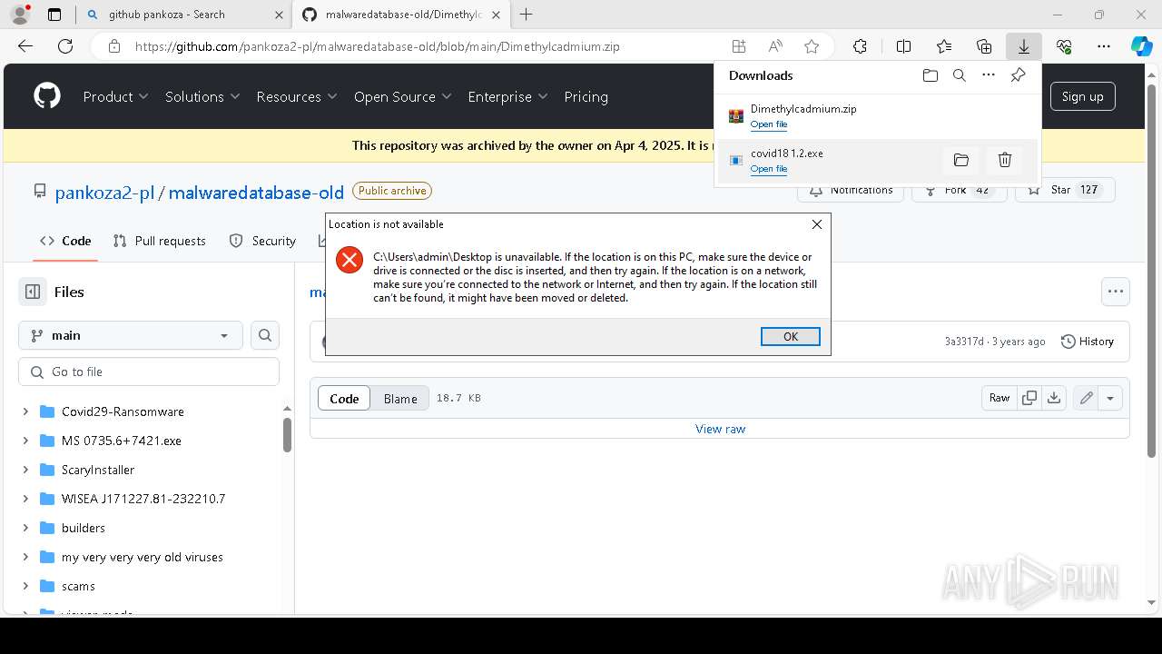Open more edit options dropdown arrow
The width and height of the screenshot is (1162, 654).
tap(1109, 398)
